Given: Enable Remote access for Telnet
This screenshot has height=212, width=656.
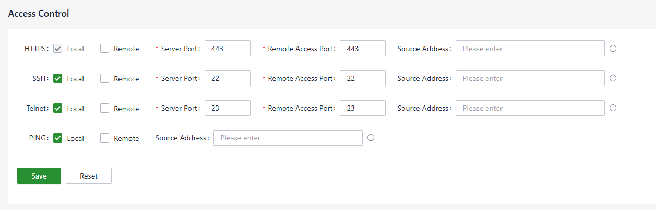Looking at the screenshot, I should pyautogui.click(x=105, y=108).
